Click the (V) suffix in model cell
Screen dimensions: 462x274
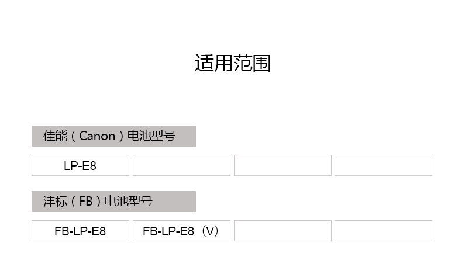pos(208,231)
